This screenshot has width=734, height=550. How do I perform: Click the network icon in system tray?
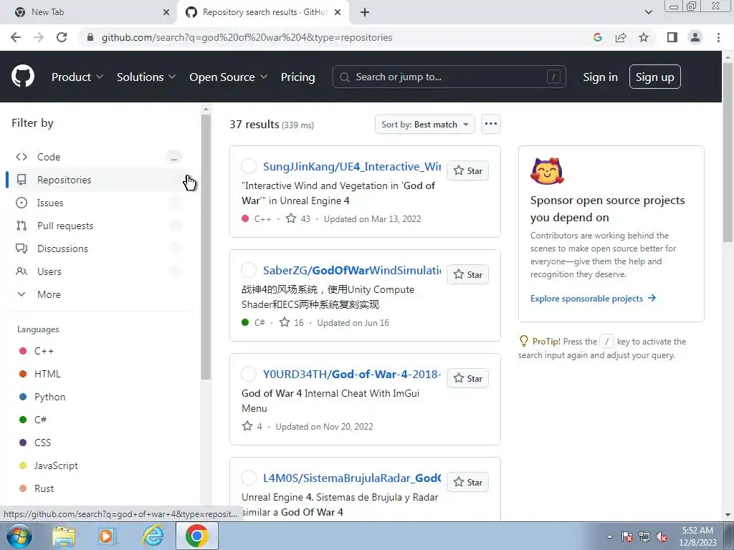pyautogui.click(x=644, y=537)
